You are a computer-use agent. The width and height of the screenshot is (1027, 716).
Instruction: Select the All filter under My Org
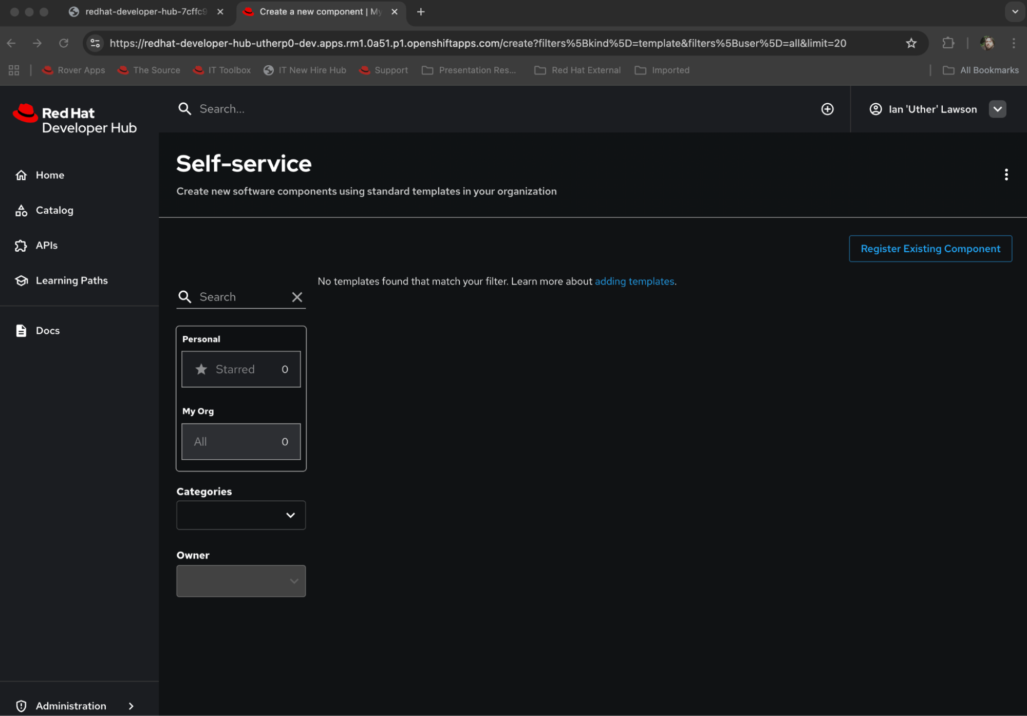(x=240, y=442)
